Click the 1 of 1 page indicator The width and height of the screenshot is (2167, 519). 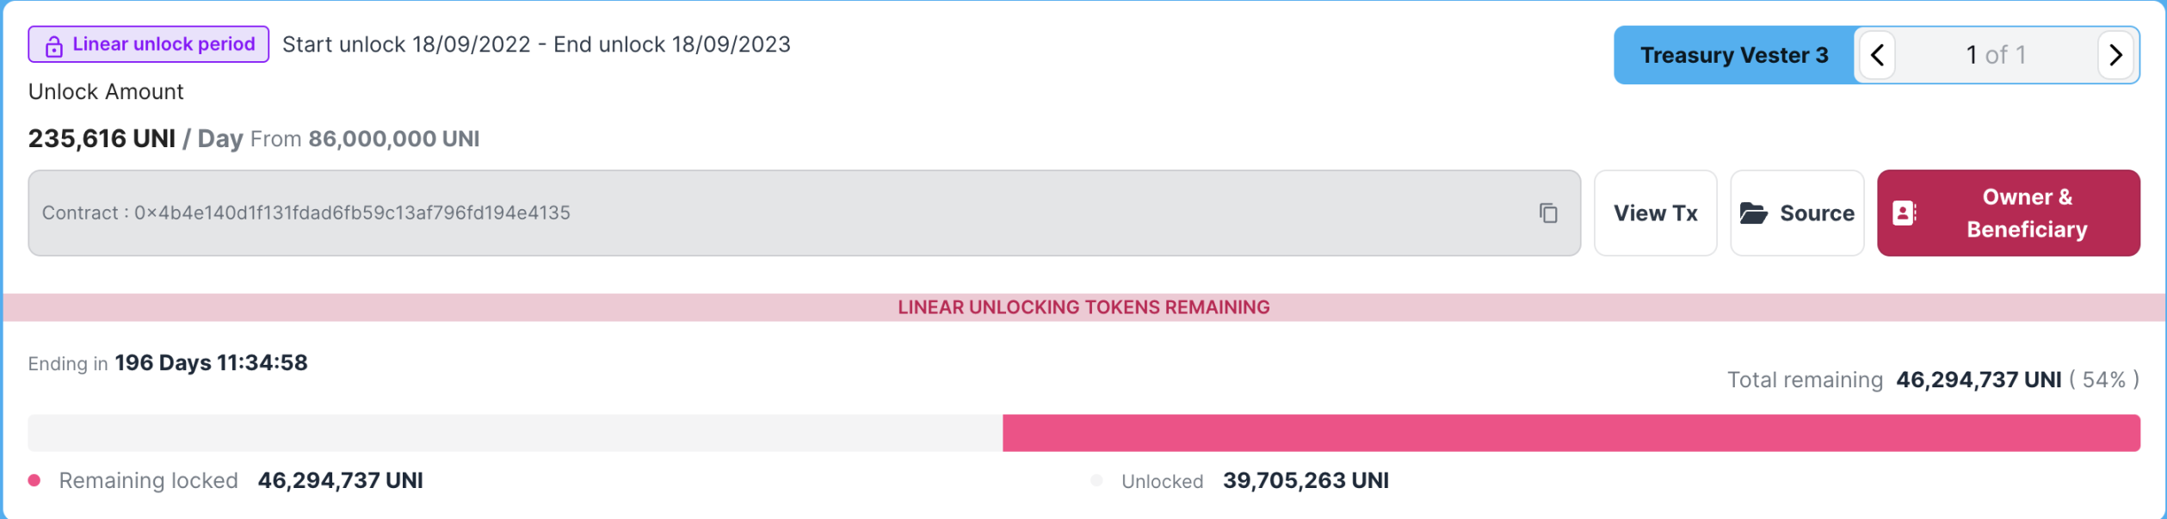coord(1995,55)
